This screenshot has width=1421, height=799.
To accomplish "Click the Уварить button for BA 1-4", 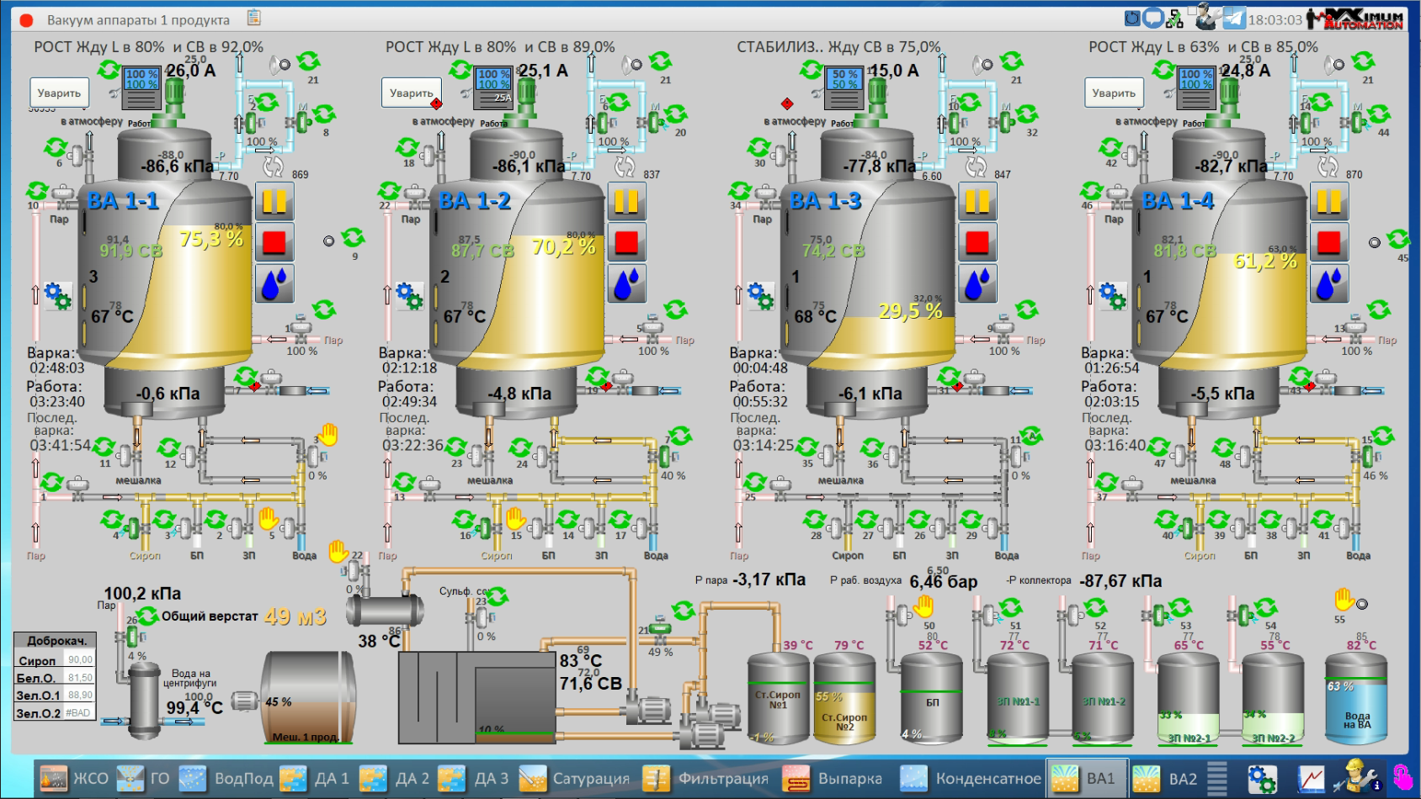I will pyautogui.click(x=1113, y=93).
